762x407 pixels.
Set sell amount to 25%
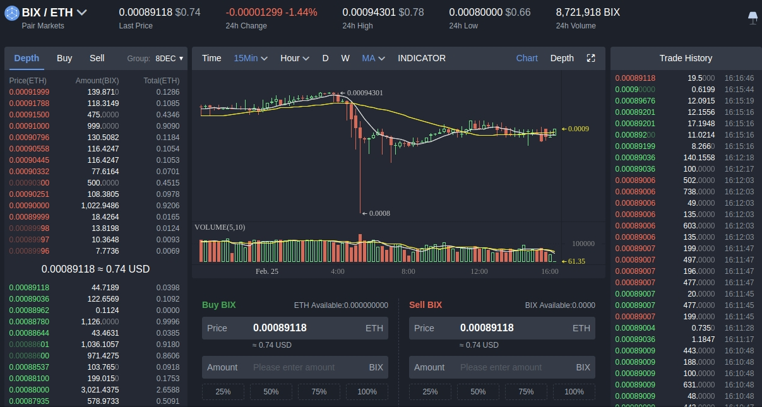click(430, 392)
